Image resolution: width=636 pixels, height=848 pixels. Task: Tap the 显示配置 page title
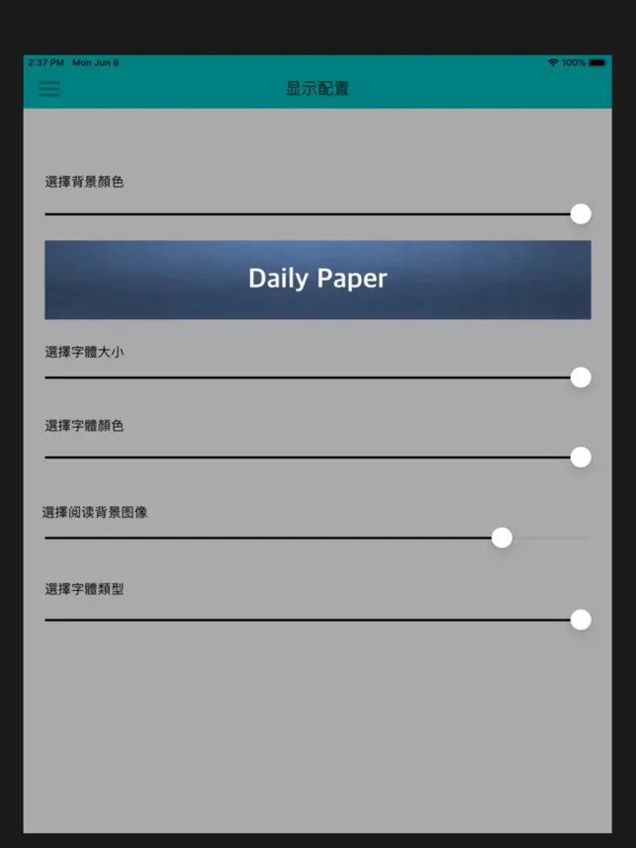(x=318, y=88)
